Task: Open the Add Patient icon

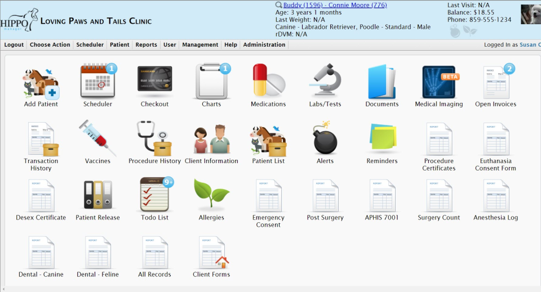Action: pos(41,83)
